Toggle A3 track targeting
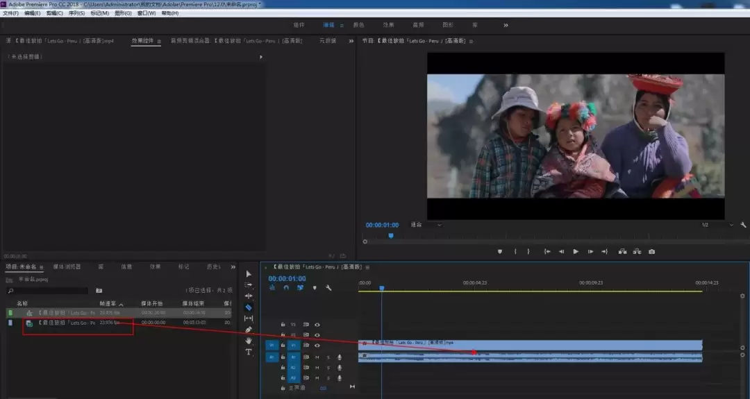This screenshot has height=399, width=750. click(x=293, y=378)
